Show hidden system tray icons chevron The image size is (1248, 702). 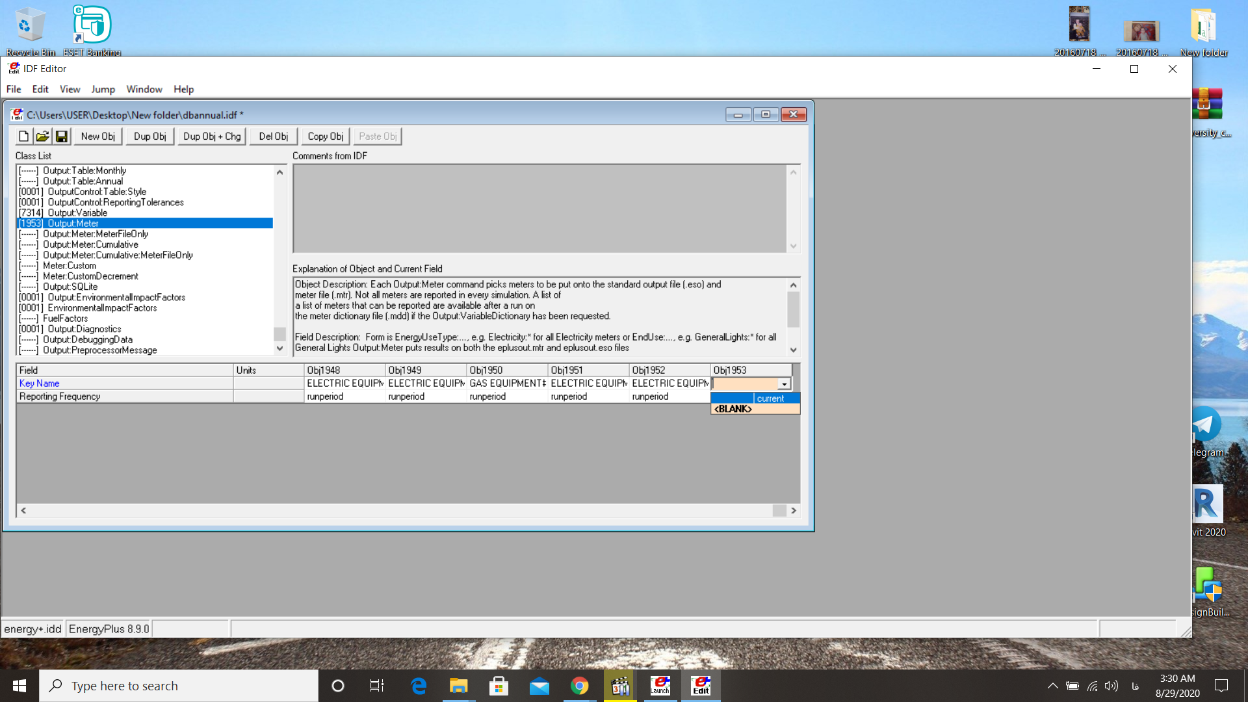(1052, 686)
